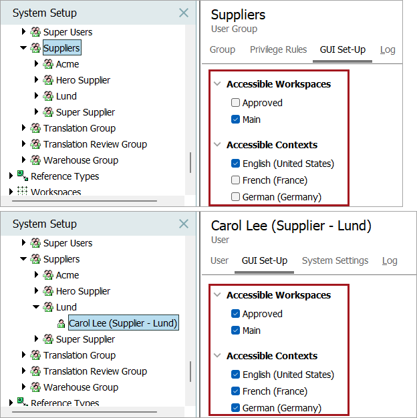Click Warehouse Group icon in tree with highlighted Suppliers
This screenshot has width=417, height=418.
(x=35, y=160)
